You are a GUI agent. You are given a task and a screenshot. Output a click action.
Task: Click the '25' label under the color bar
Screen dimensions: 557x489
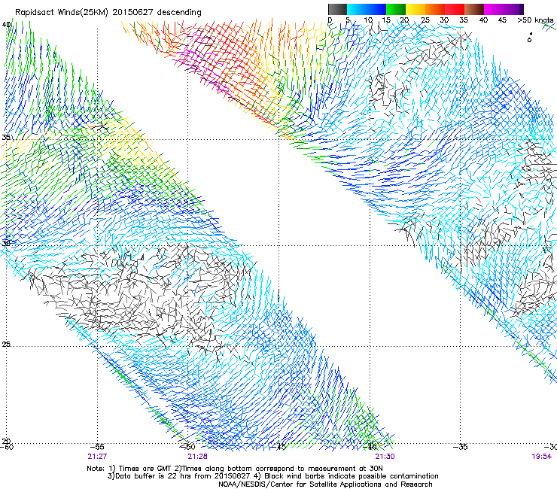(425, 20)
